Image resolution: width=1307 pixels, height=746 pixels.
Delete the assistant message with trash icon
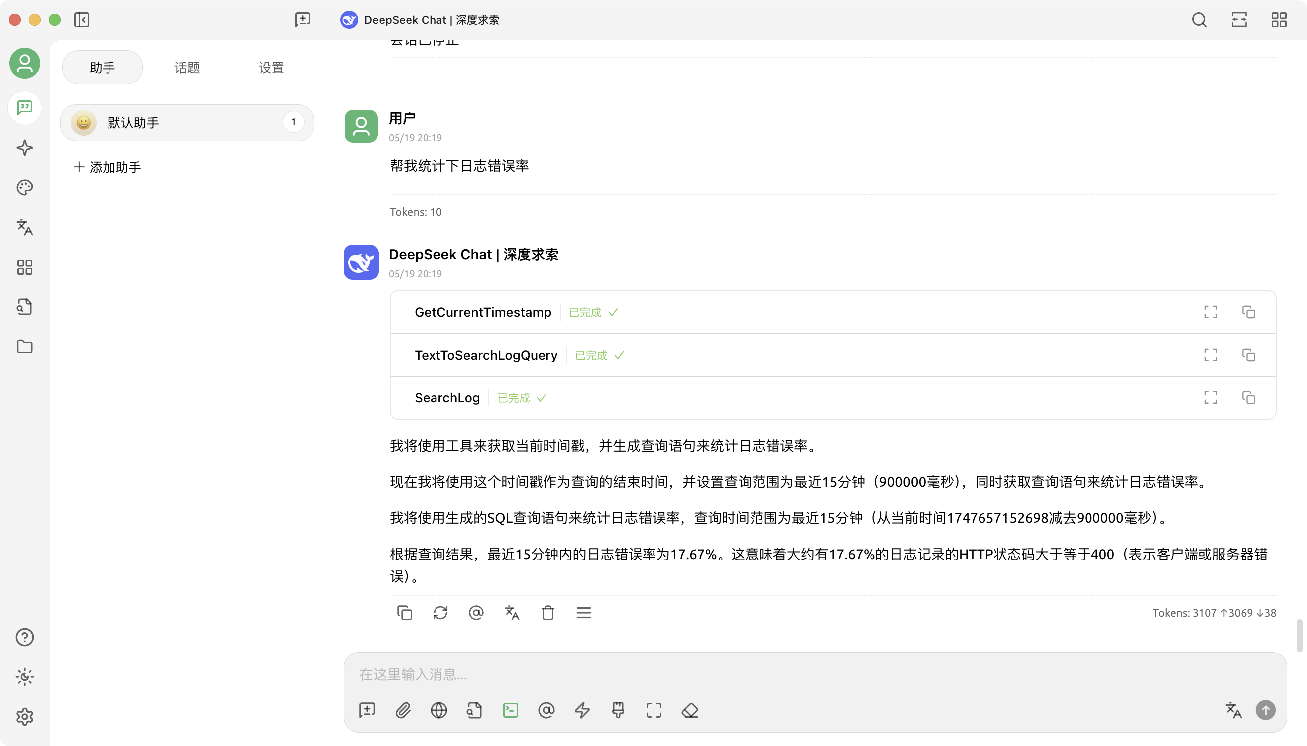point(547,613)
